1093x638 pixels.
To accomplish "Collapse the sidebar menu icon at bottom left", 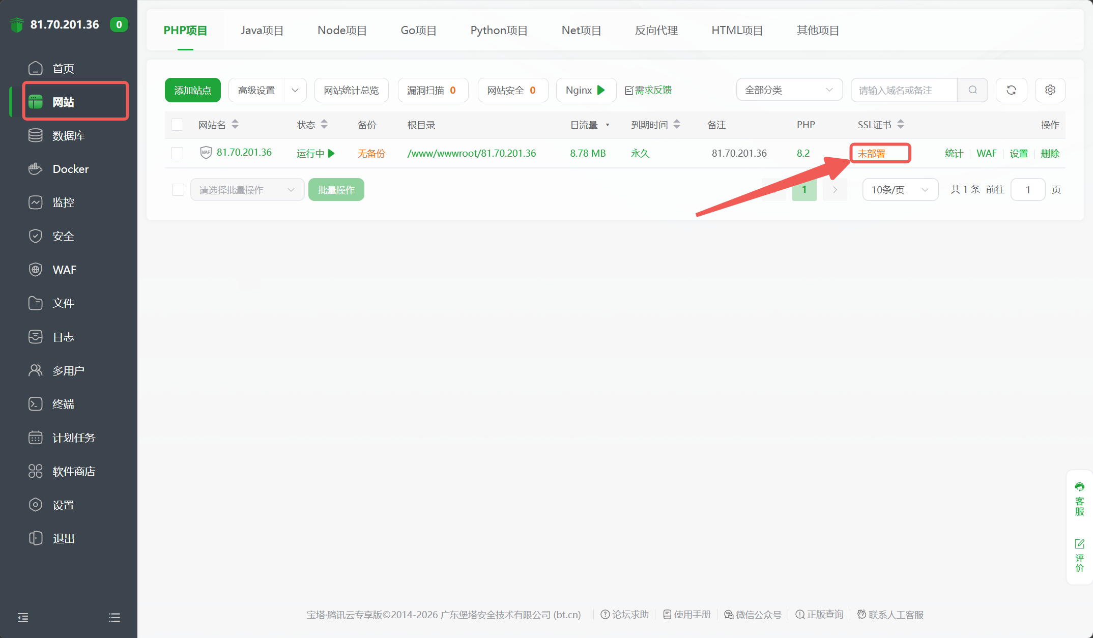I will pos(23,618).
